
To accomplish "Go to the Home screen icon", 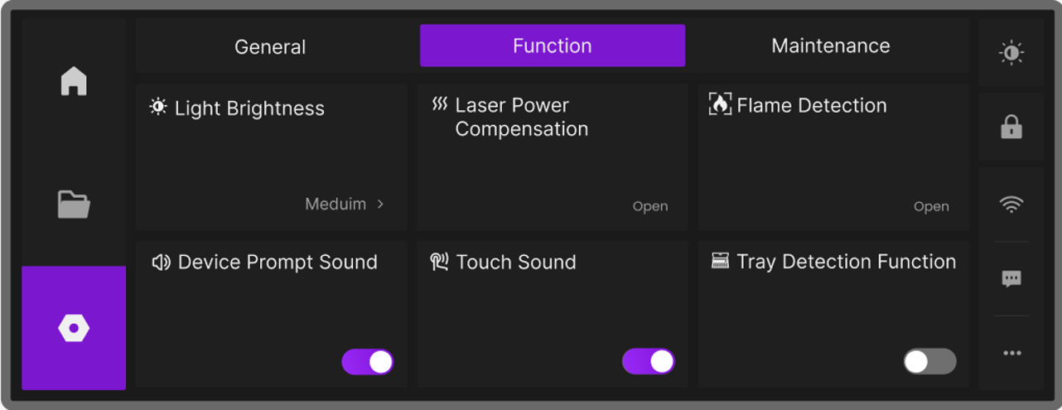I will [x=74, y=81].
